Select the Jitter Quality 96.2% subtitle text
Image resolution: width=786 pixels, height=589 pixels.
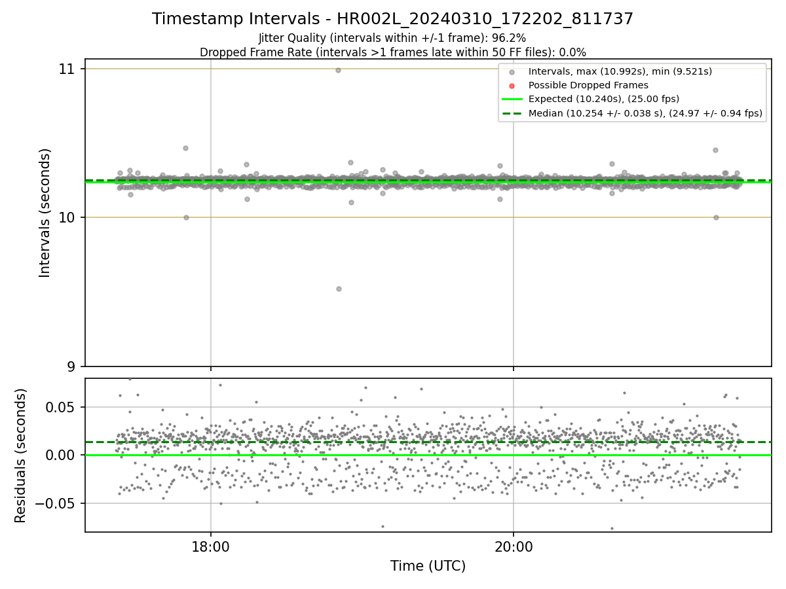[x=392, y=39]
